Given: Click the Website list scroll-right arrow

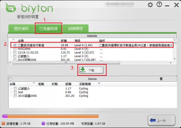Looking at the screenshot, I should coord(171,63).
